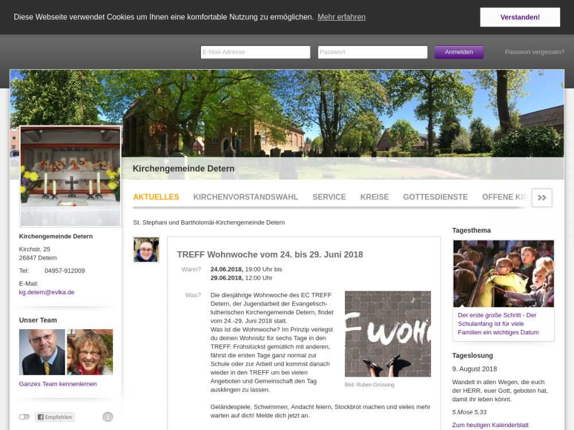This screenshot has width=574, height=430.
Task: Select the Kreise menu item
Action: [374, 197]
